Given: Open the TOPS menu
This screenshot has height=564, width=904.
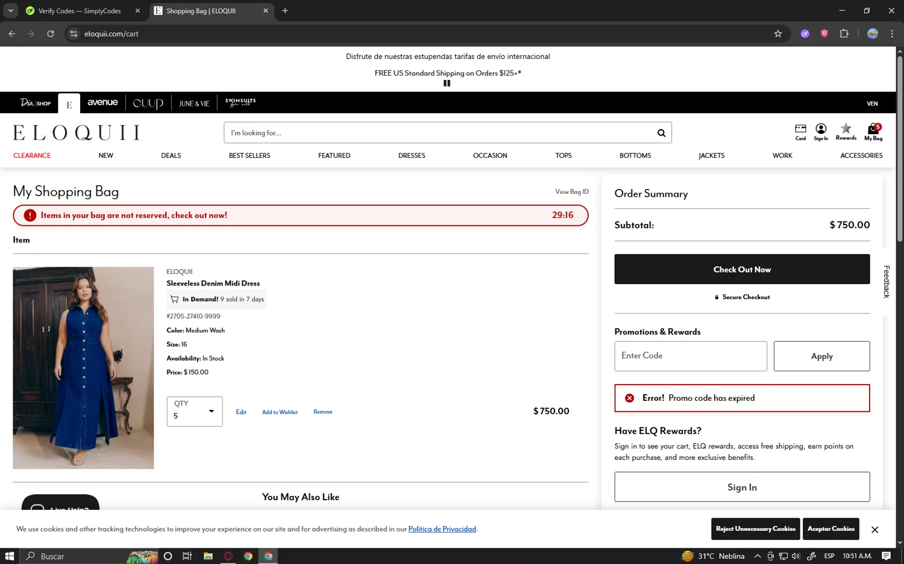Looking at the screenshot, I should (563, 155).
